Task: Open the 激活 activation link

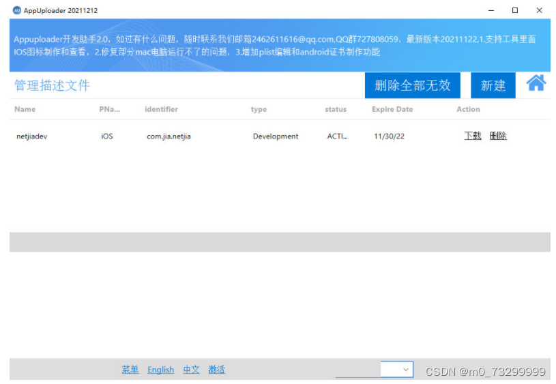Action: pos(216,370)
